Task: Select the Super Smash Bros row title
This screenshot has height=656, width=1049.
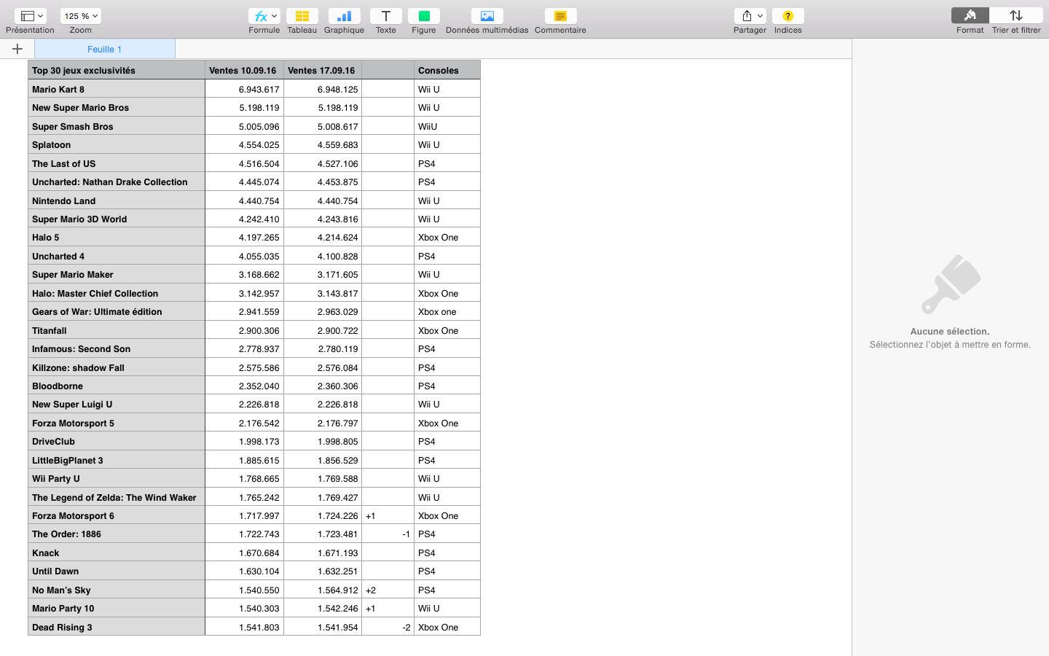Action: 117,126
